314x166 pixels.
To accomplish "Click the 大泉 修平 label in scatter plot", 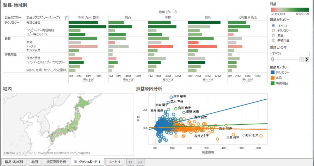I will pos(233,138).
